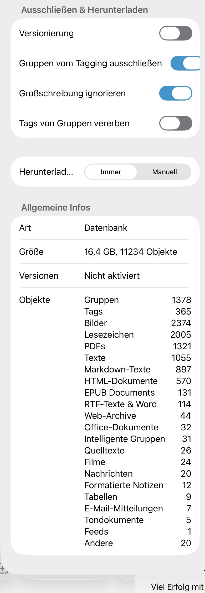Screen dimensions: 205x593
Task: Select the Immer download option
Action: point(111,172)
